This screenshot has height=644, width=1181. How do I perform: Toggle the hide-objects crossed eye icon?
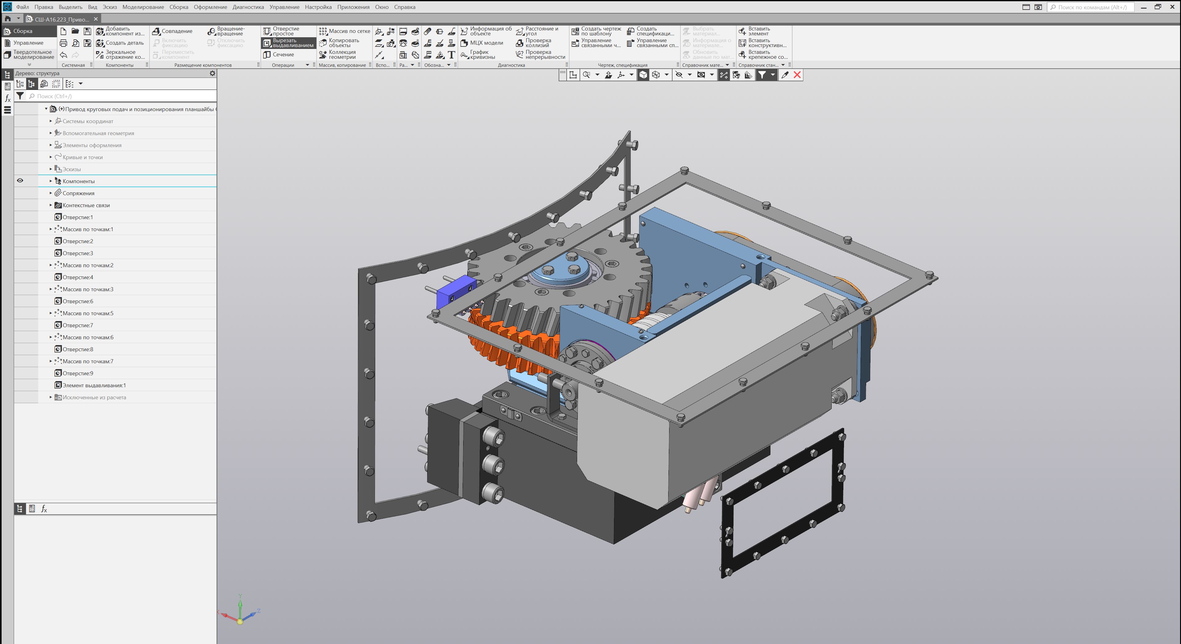679,75
